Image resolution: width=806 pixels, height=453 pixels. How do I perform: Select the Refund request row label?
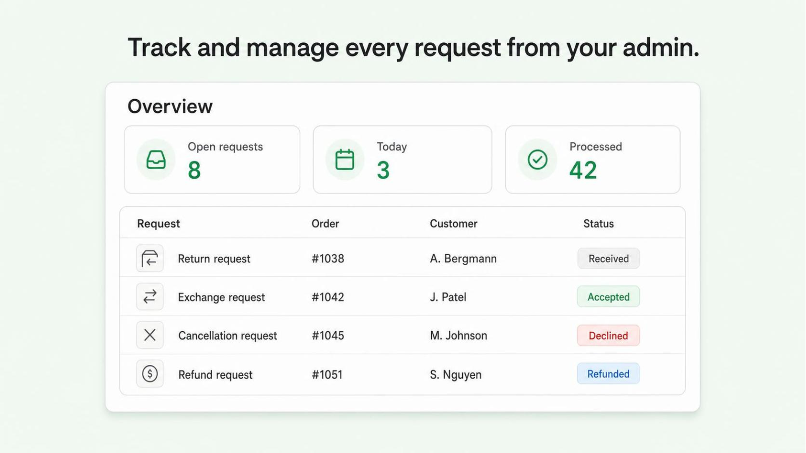click(215, 374)
